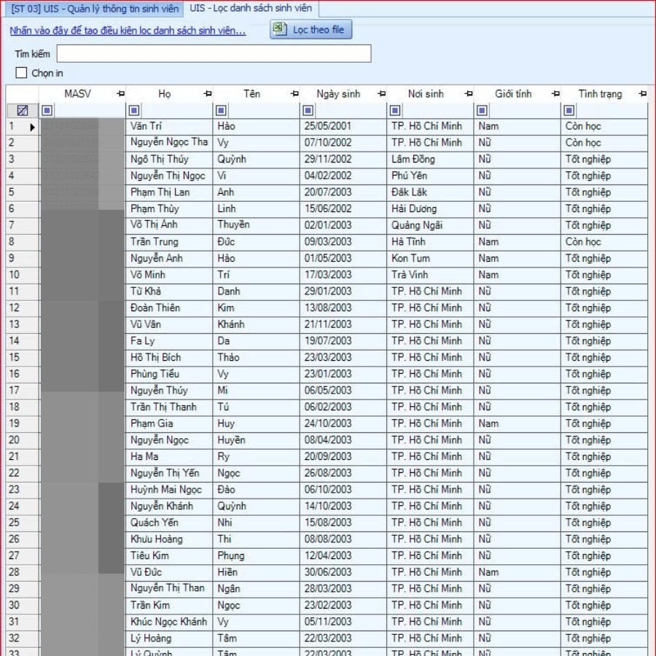Open filter operator dropdown under Giới tính column

[482, 111]
